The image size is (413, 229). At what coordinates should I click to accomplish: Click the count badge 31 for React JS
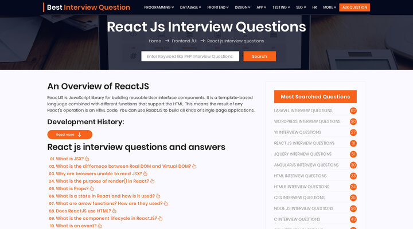353,143
